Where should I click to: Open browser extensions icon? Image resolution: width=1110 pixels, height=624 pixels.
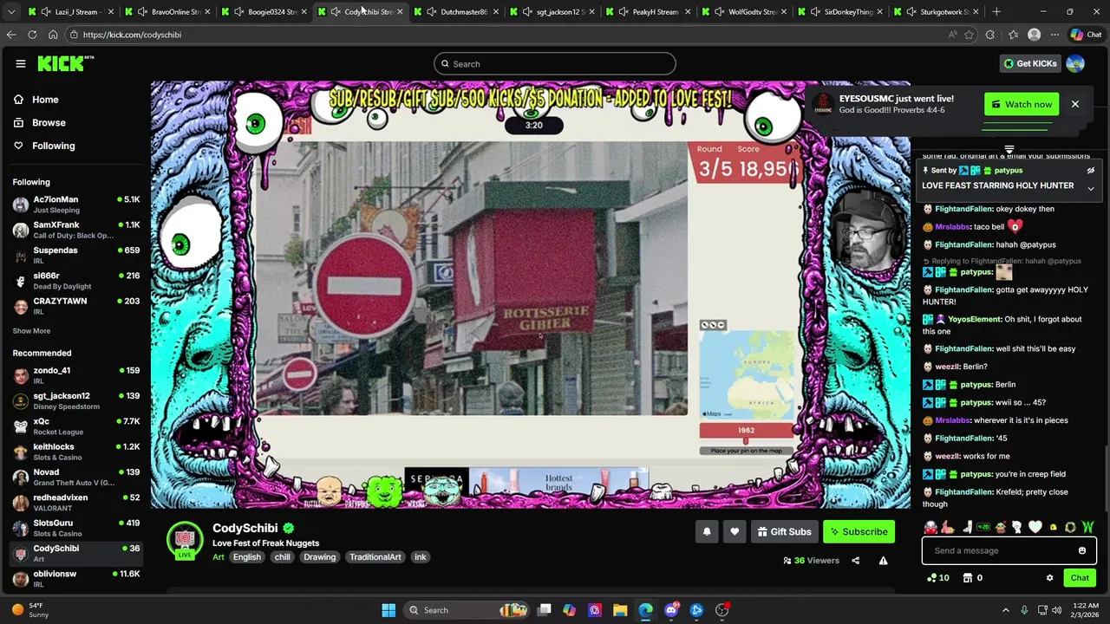(990, 35)
